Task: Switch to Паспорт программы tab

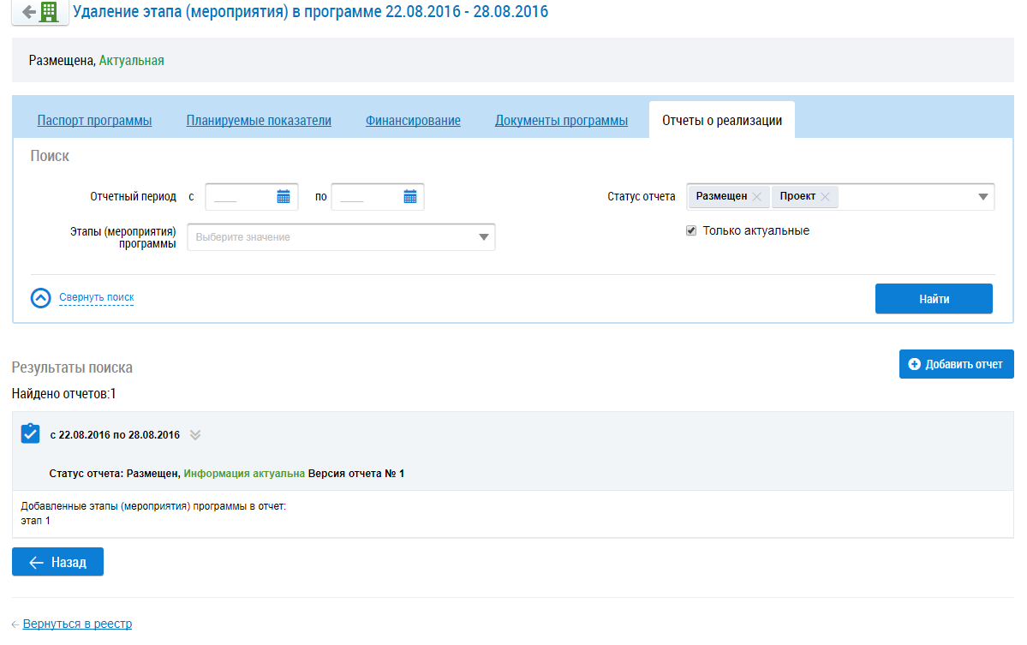Action: point(94,121)
